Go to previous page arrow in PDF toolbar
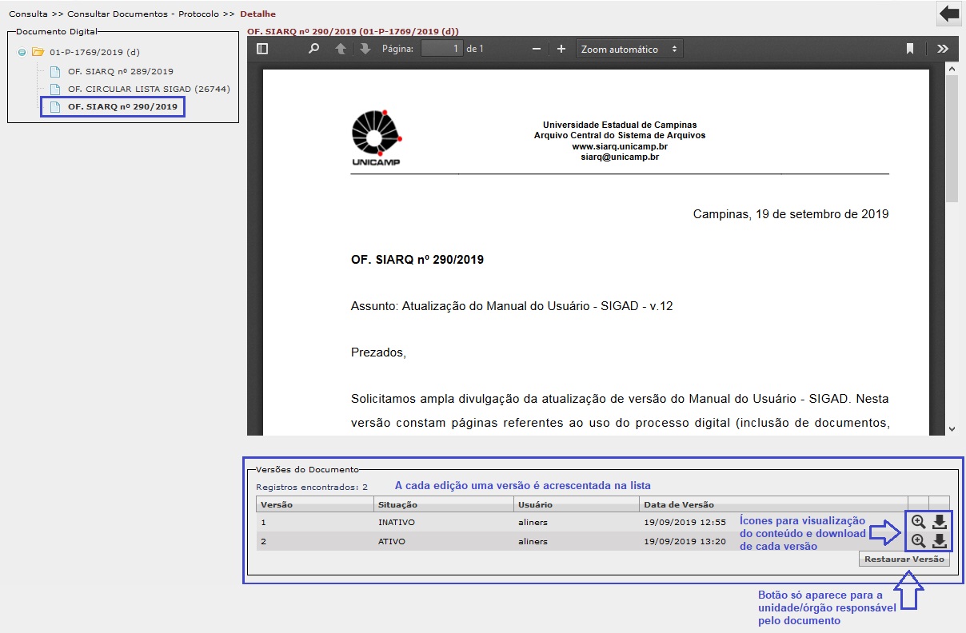The height and width of the screenshot is (633, 966). tap(341, 49)
